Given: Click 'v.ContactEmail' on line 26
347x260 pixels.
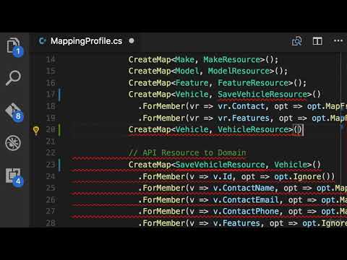Looking at the screenshot, I should coord(246,200).
